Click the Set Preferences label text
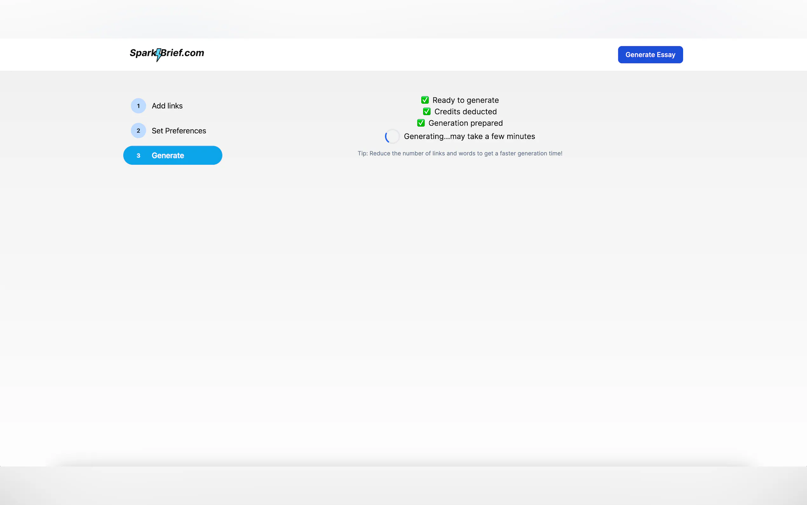 click(179, 131)
